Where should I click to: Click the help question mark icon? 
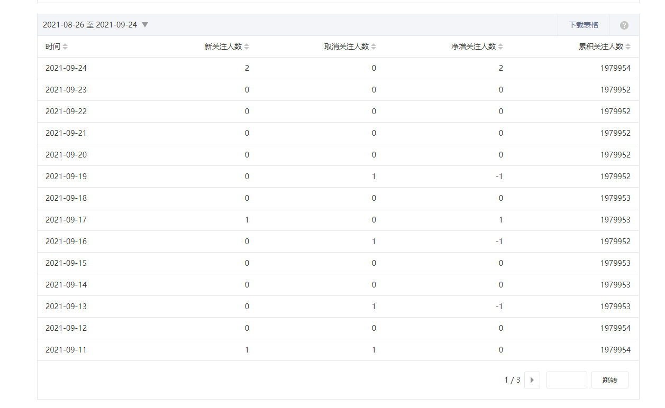(624, 25)
